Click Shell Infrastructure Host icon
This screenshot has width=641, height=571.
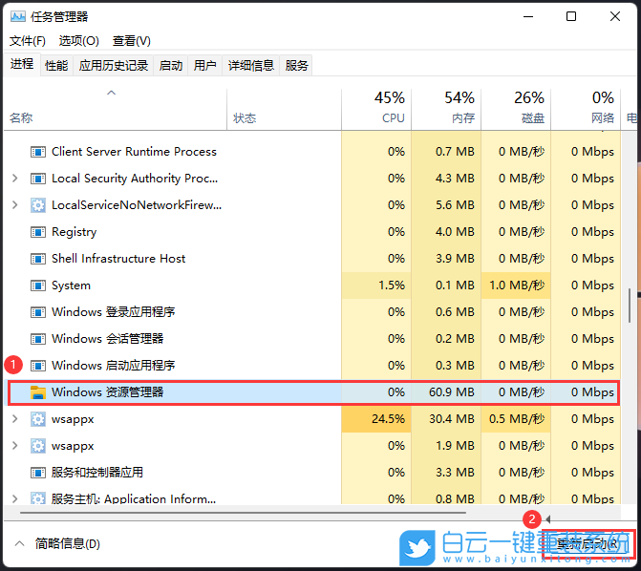(38, 259)
